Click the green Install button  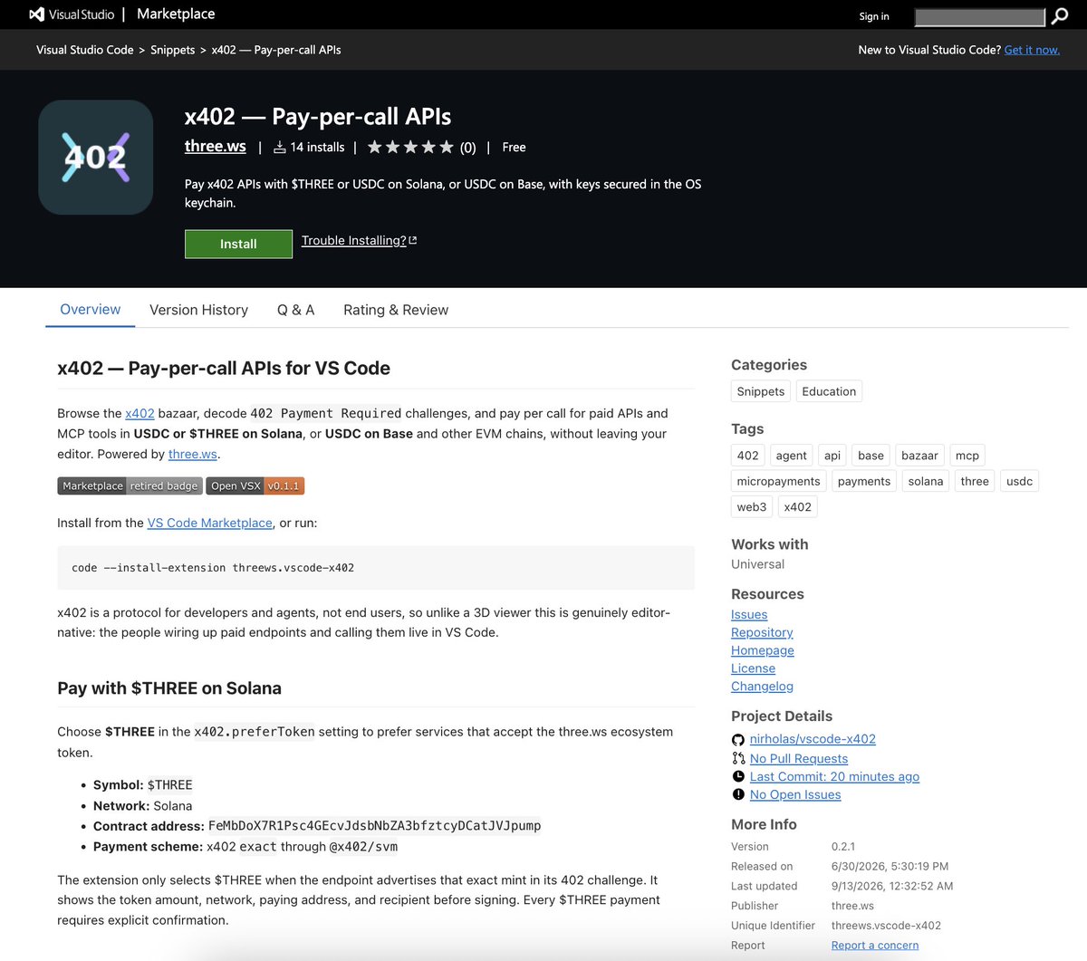[x=238, y=244]
